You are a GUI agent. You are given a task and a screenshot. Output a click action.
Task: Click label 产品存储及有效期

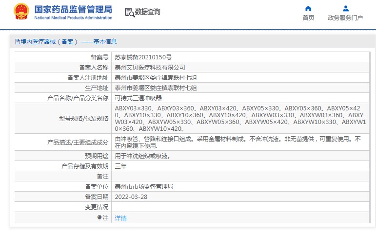click(85, 166)
